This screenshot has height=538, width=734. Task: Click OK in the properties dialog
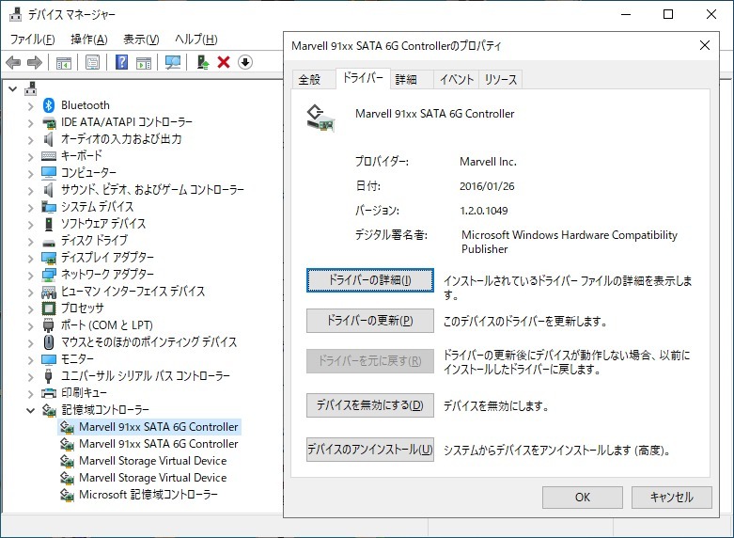(x=583, y=498)
